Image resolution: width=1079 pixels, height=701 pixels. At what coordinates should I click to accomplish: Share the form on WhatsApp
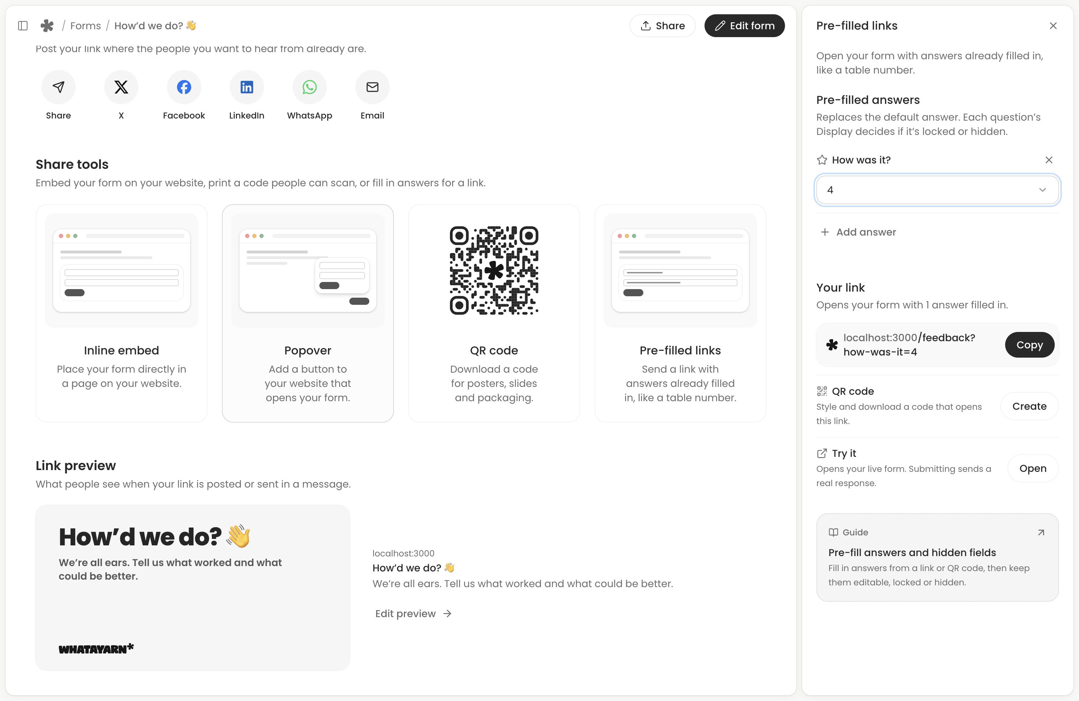[x=310, y=87]
